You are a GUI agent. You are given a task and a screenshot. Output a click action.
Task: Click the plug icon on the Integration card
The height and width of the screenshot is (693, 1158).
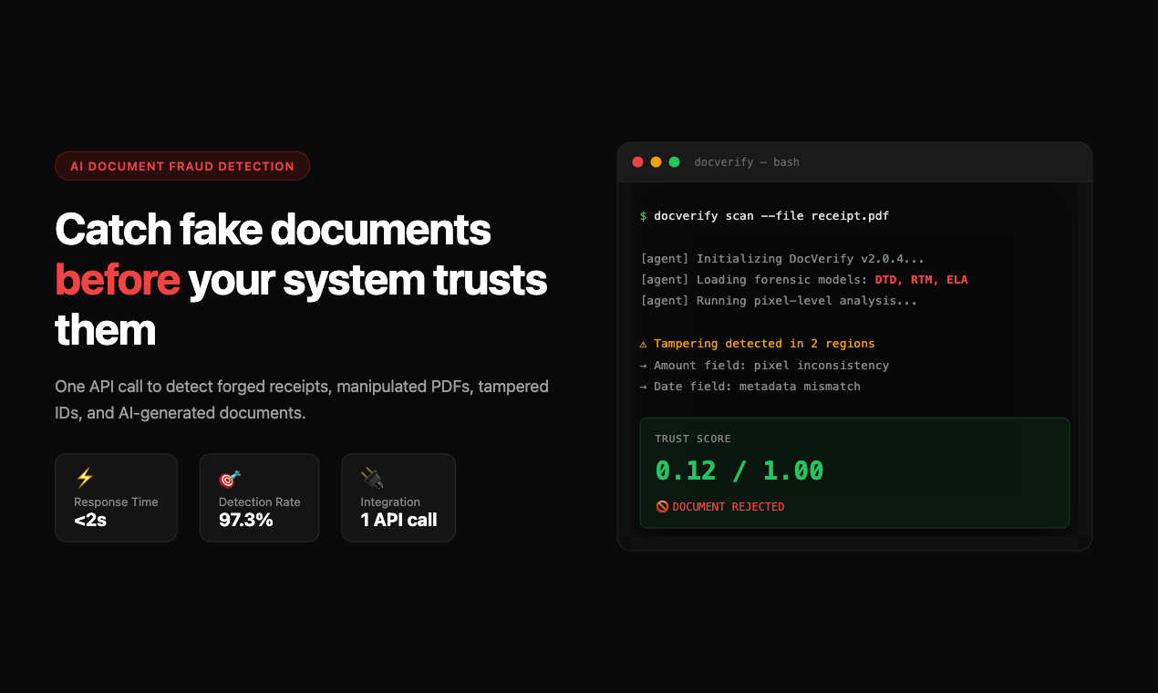(x=369, y=477)
